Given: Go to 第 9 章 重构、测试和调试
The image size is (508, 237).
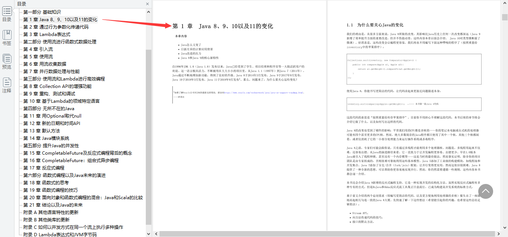Looking at the screenshot, I should click(49, 93).
